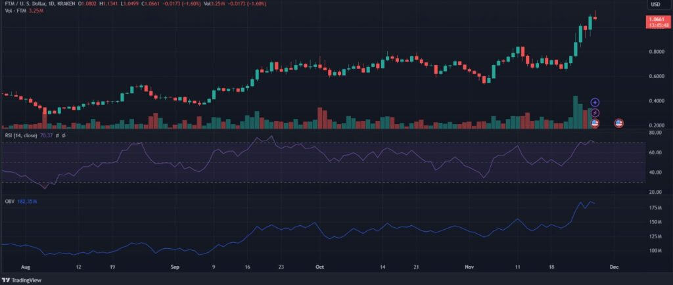Click the 60.00 RSI axis label

tap(655, 152)
